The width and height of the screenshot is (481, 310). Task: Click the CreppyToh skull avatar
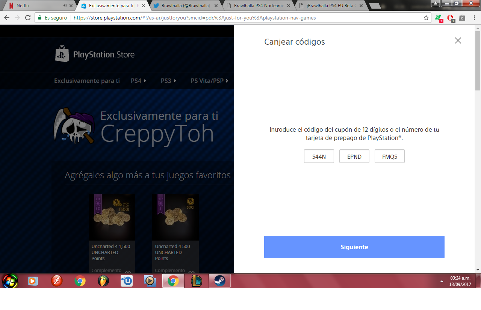click(74, 126)
